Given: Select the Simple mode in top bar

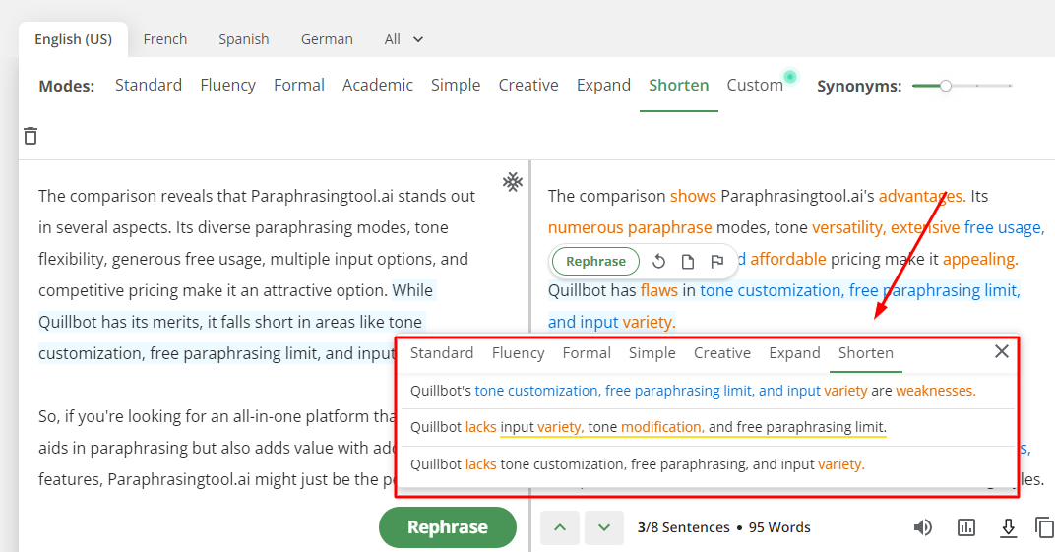Looking at the screenshot, I should click(456, 86).
